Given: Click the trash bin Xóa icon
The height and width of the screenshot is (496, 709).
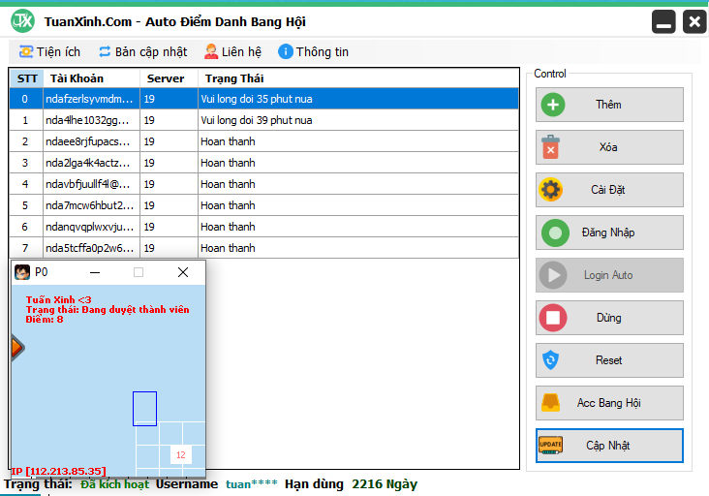Looking at the screenshot, I should click(551, 147).
